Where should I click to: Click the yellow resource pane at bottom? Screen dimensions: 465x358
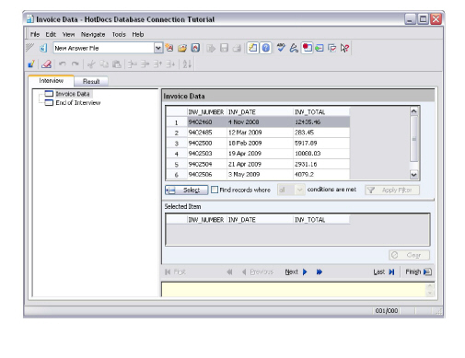[294, 290]
